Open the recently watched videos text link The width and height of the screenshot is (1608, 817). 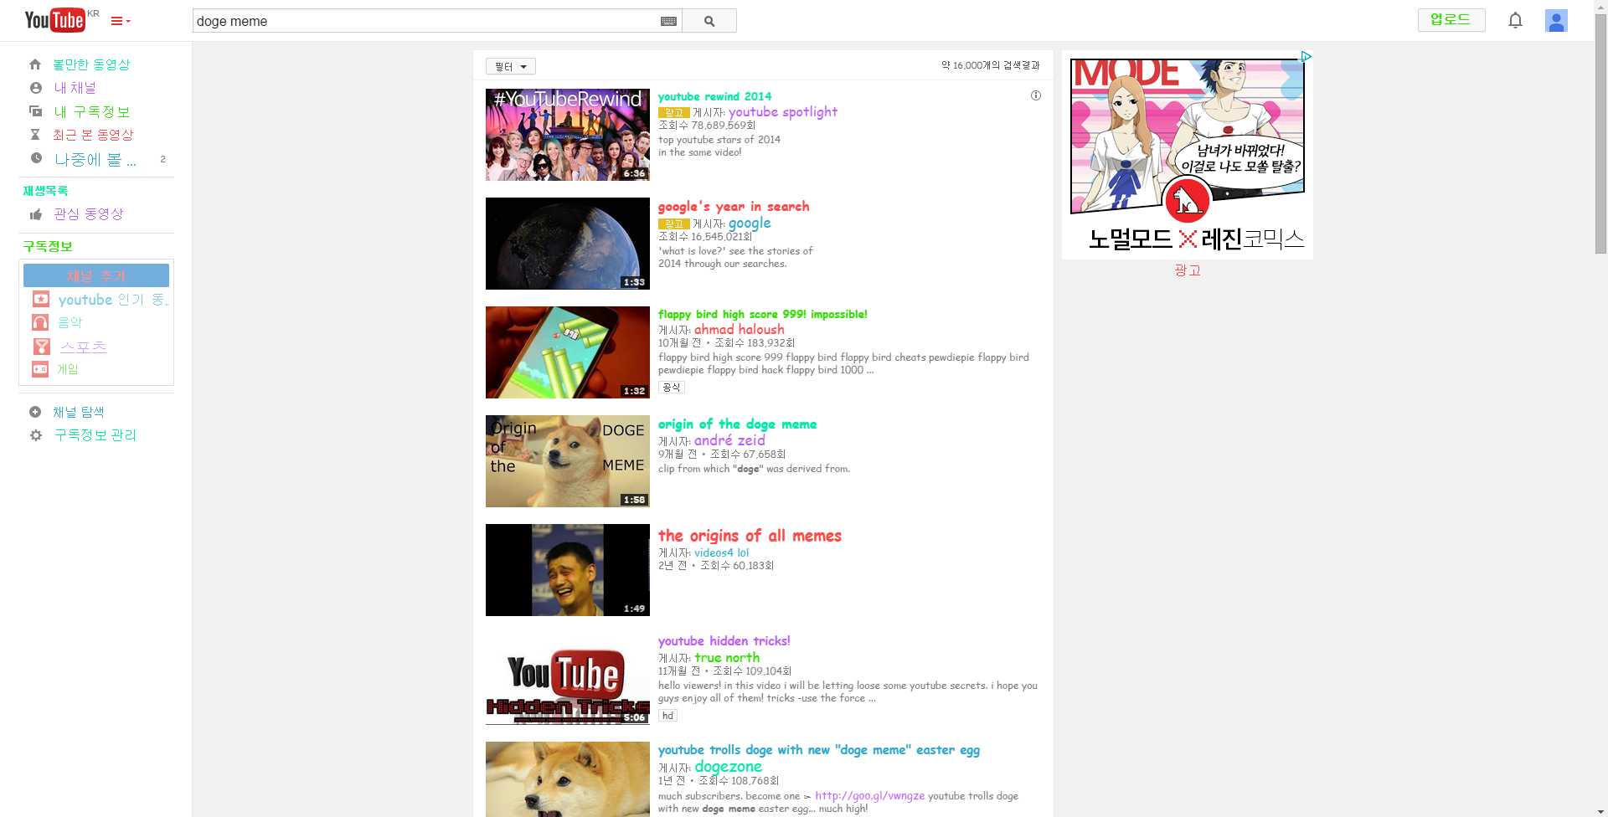click(x=93, y=135)
